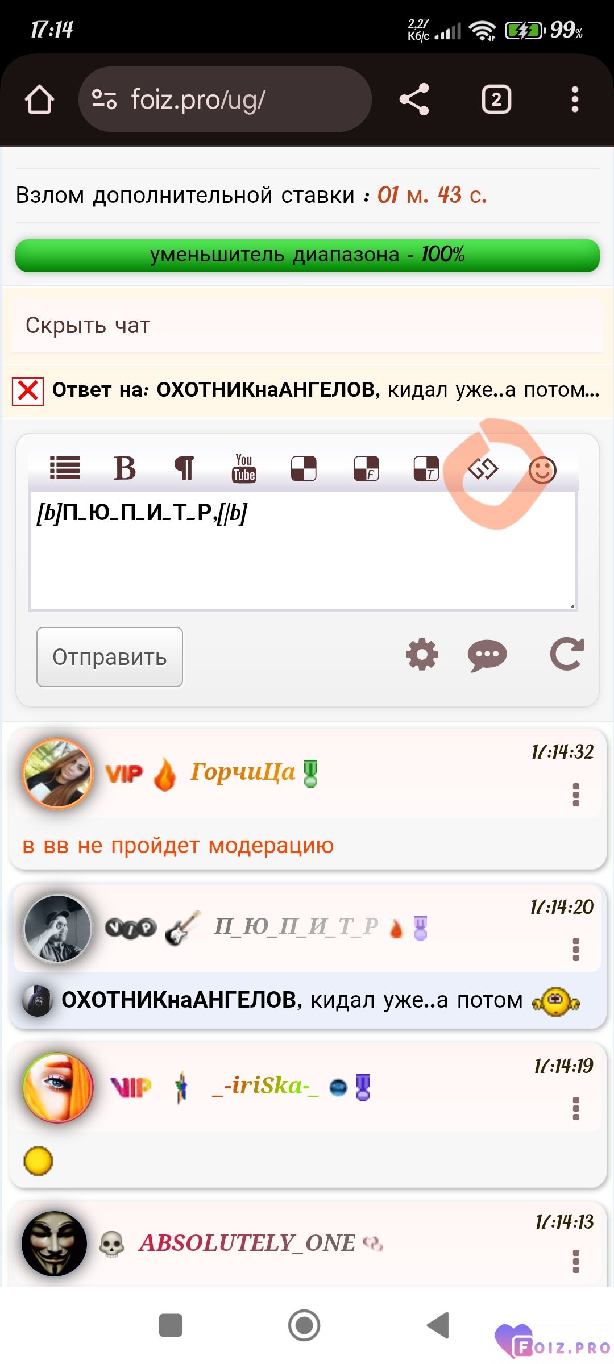Open the browser tab switcher
This screenshot has height=1364, width=614.
pos(496,100)
